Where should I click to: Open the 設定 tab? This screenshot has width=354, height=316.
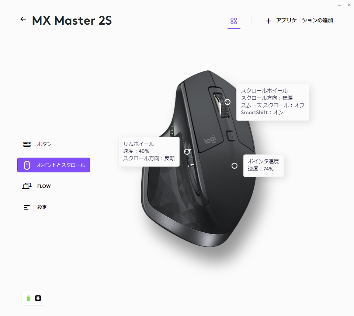click(42, 207)
